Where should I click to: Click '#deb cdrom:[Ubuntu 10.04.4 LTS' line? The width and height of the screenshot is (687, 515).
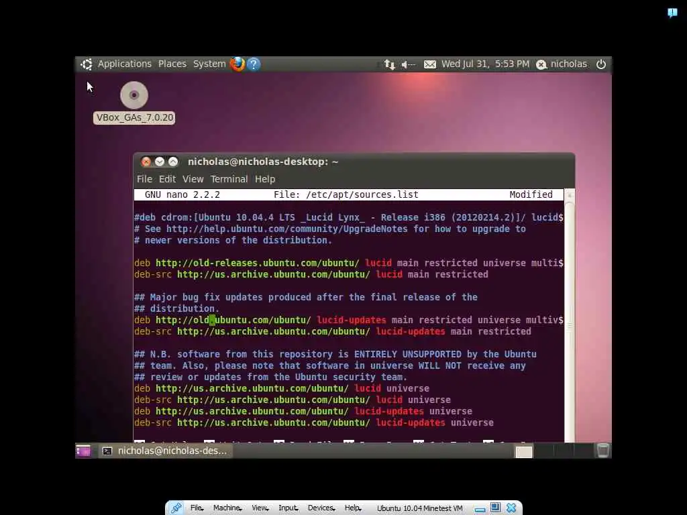click(349, 218)
